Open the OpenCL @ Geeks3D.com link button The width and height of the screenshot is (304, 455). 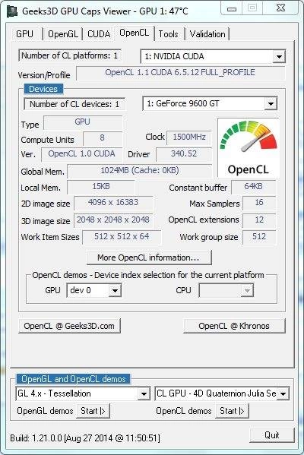coord(69,326)
